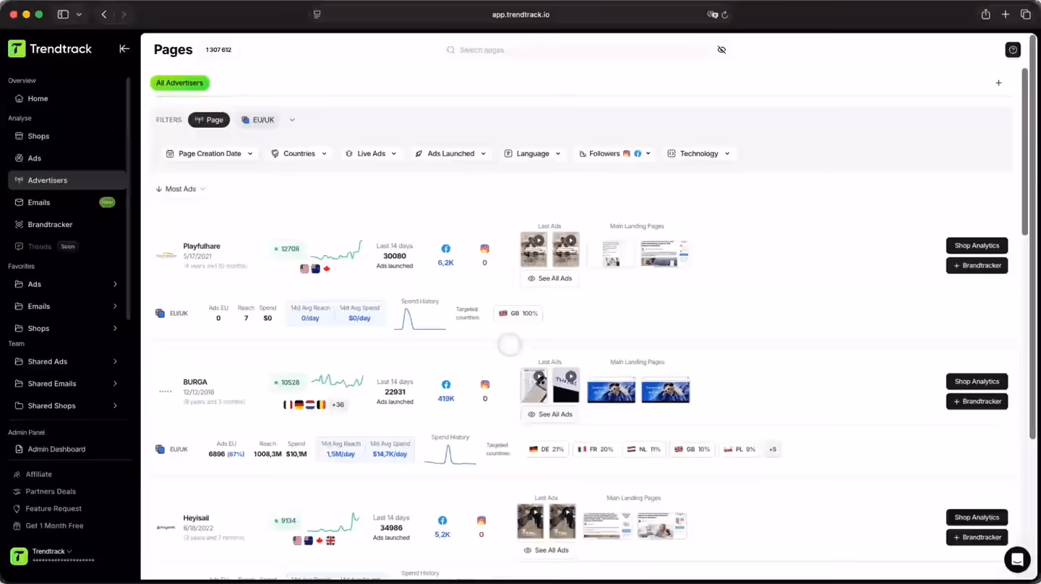
Task: Open Ads under Analyse
Action: [34, 158]
